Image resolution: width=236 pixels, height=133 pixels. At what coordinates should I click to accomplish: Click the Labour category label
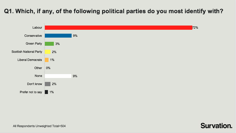[x=37, y=27]
